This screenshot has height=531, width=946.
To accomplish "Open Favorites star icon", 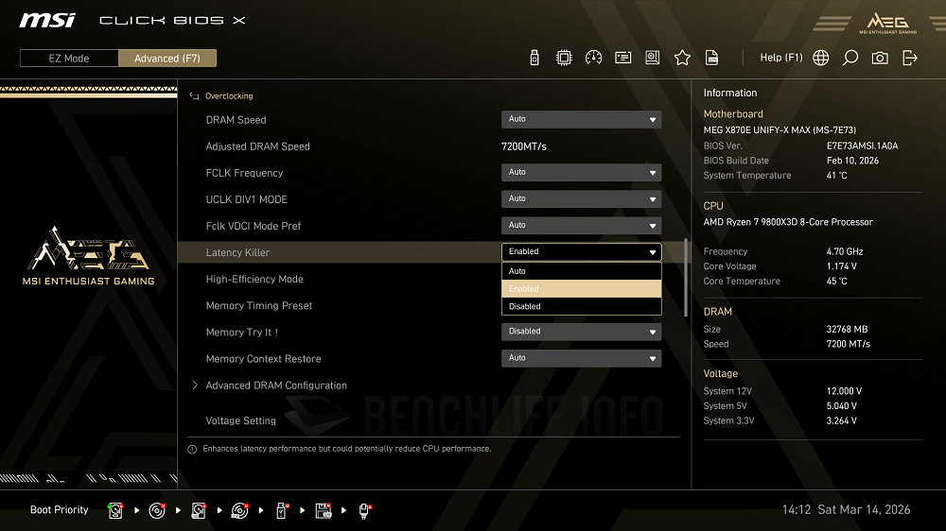I will coord(682,58).
